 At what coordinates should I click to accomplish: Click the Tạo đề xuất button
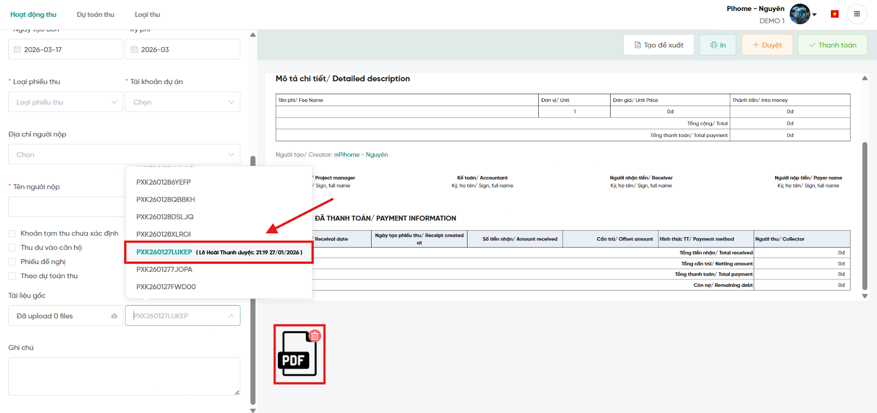click(658, 45)
